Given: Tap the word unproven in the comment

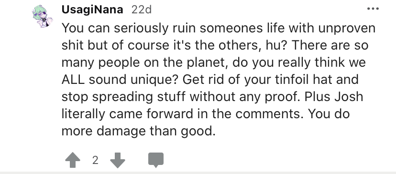Looking at the screenshot, I should pos(347,29).
